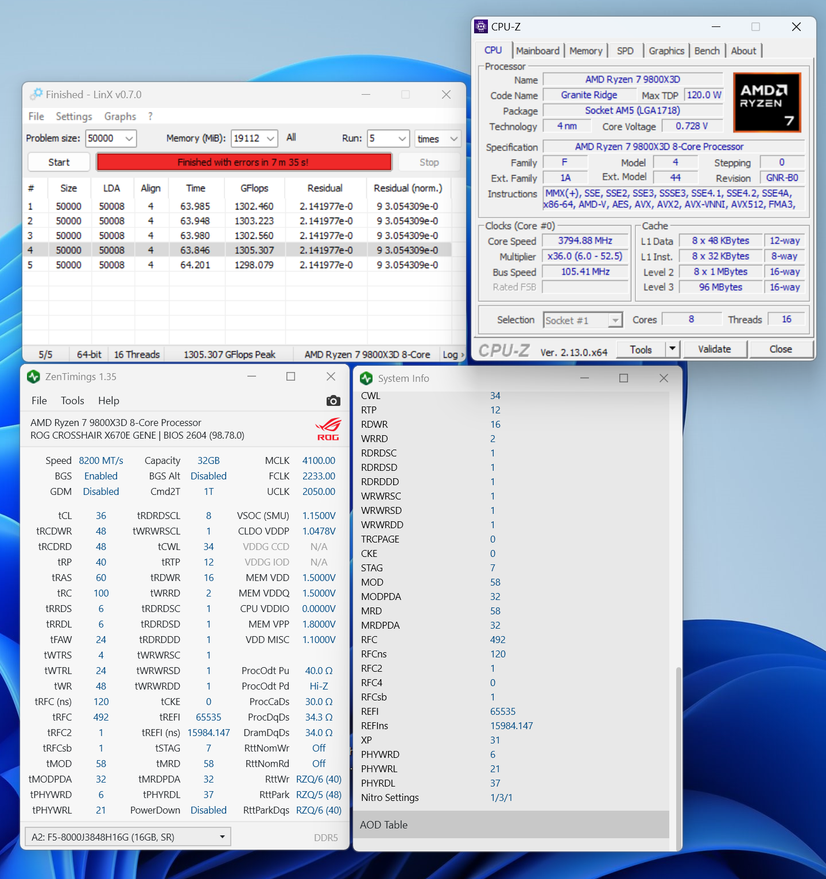Open the DIMM slot A2 selector in ZenTimings
826x879 pixels.
[x=128, y=837]
